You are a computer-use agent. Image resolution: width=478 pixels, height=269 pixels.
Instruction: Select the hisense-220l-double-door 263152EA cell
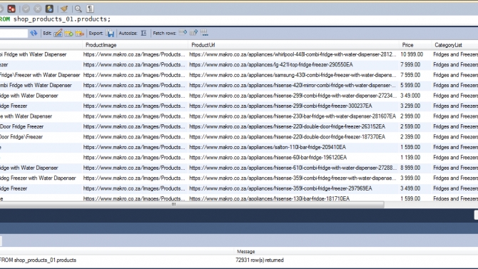(293, 126)
